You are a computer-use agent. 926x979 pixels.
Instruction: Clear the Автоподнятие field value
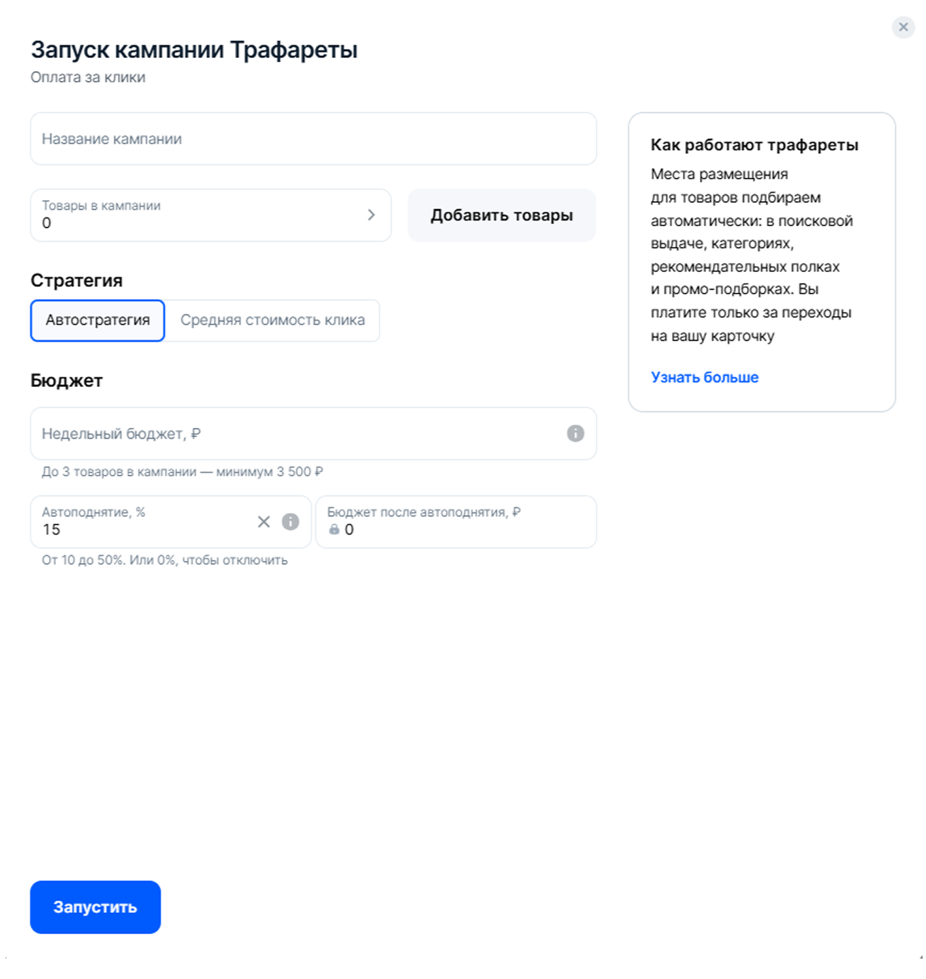pos(264,522)
